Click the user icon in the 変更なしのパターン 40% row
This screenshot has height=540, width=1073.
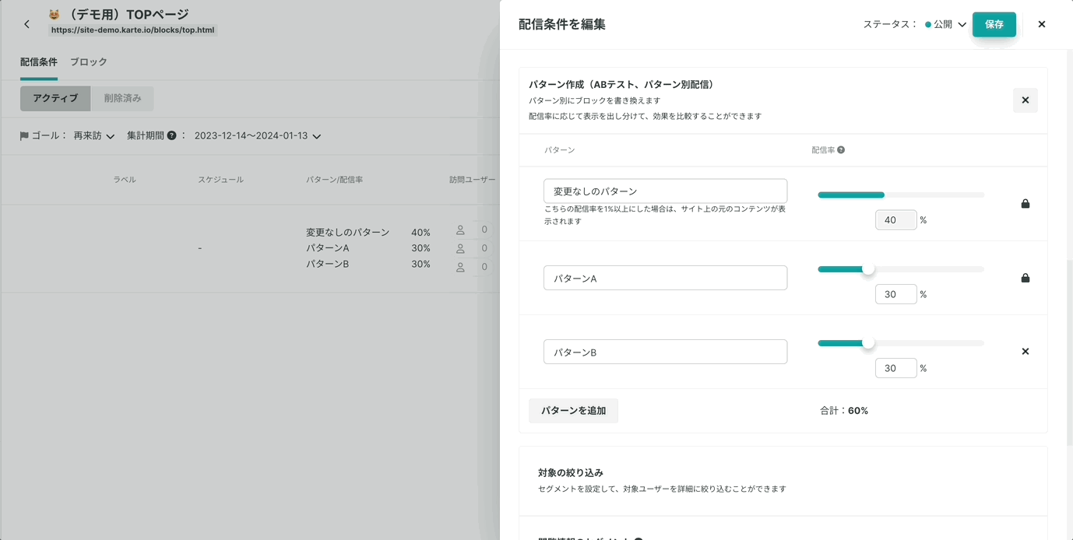tap(460, 230)
